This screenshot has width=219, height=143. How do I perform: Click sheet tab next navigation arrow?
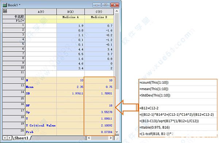point(9,138)
